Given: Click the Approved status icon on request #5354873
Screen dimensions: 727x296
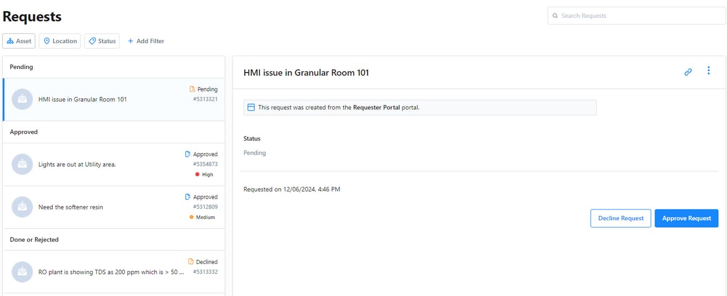Looking at the screenshot, I should [188, 154].
